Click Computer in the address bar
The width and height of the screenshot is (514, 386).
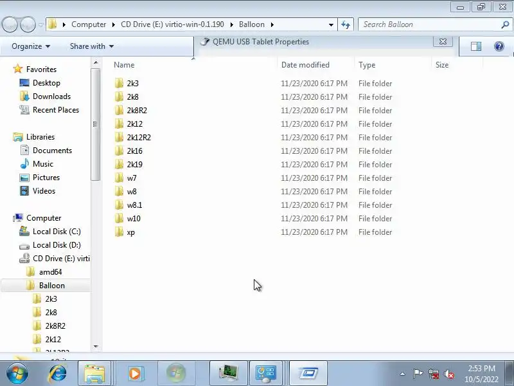89,24
